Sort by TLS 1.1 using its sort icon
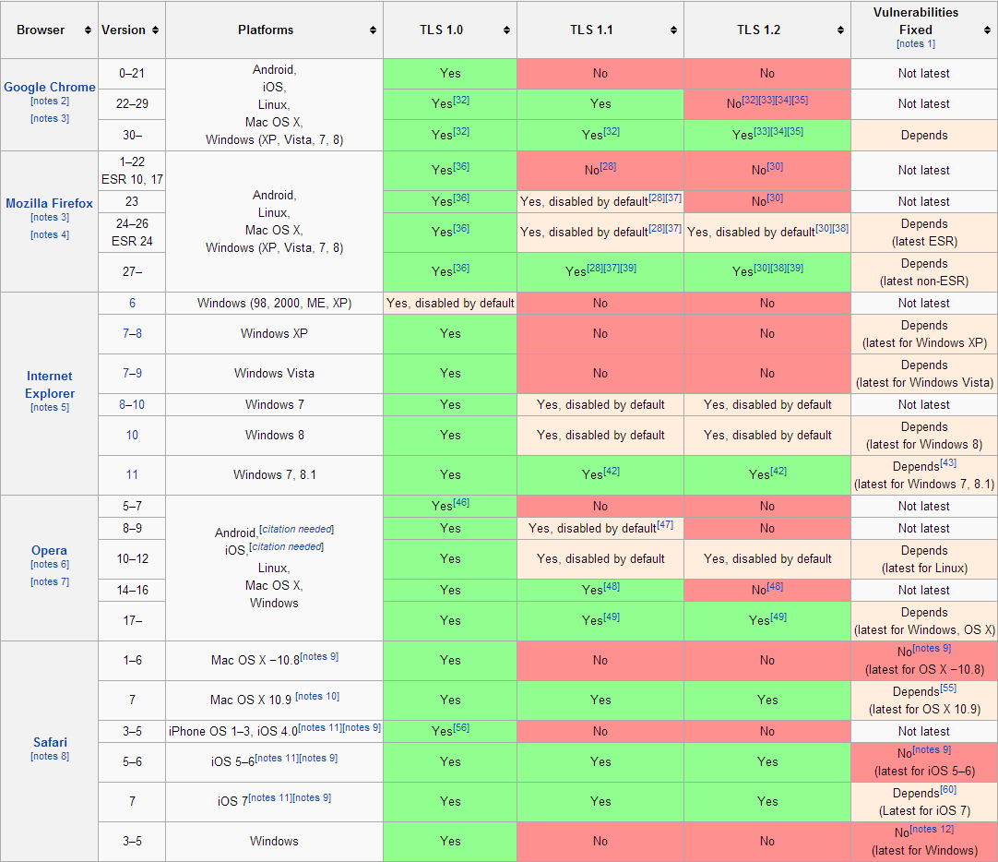 673,30
